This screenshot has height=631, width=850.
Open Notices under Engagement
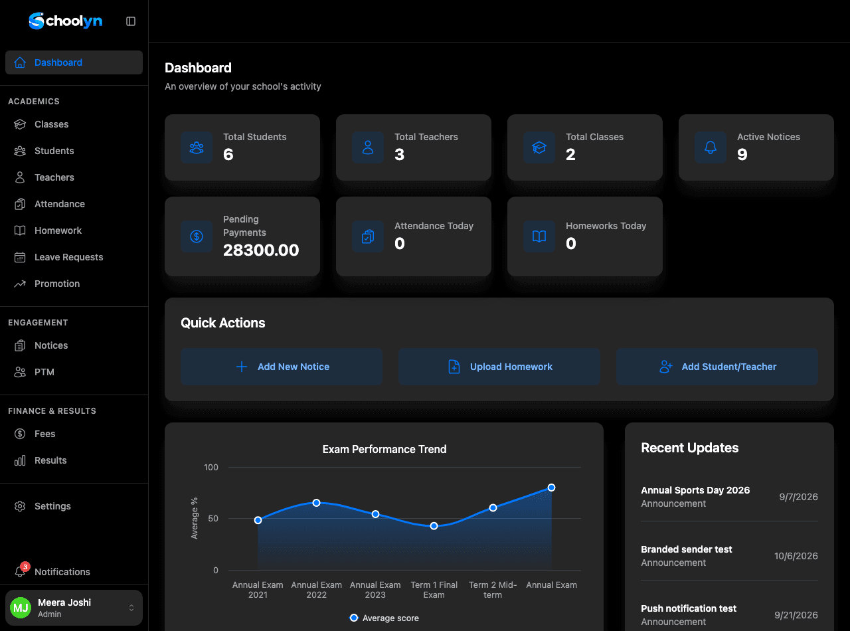click(74, 345)
